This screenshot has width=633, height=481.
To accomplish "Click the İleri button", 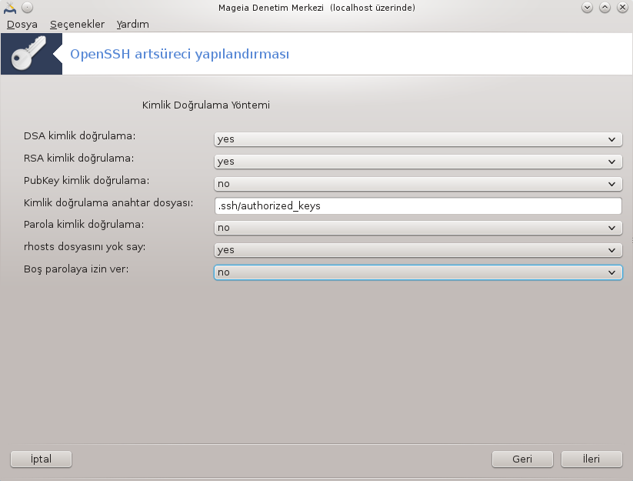I will click(591, 459).
